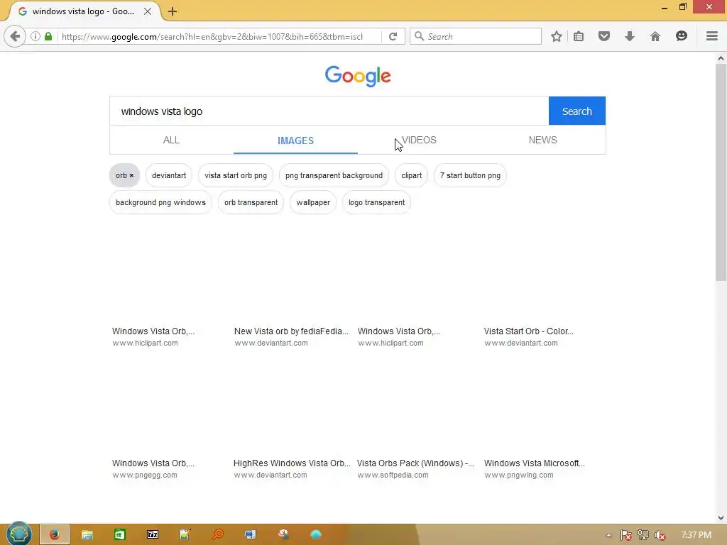
Task: Bookmark this page with the star icon
Action: click(x=557, y=36)
